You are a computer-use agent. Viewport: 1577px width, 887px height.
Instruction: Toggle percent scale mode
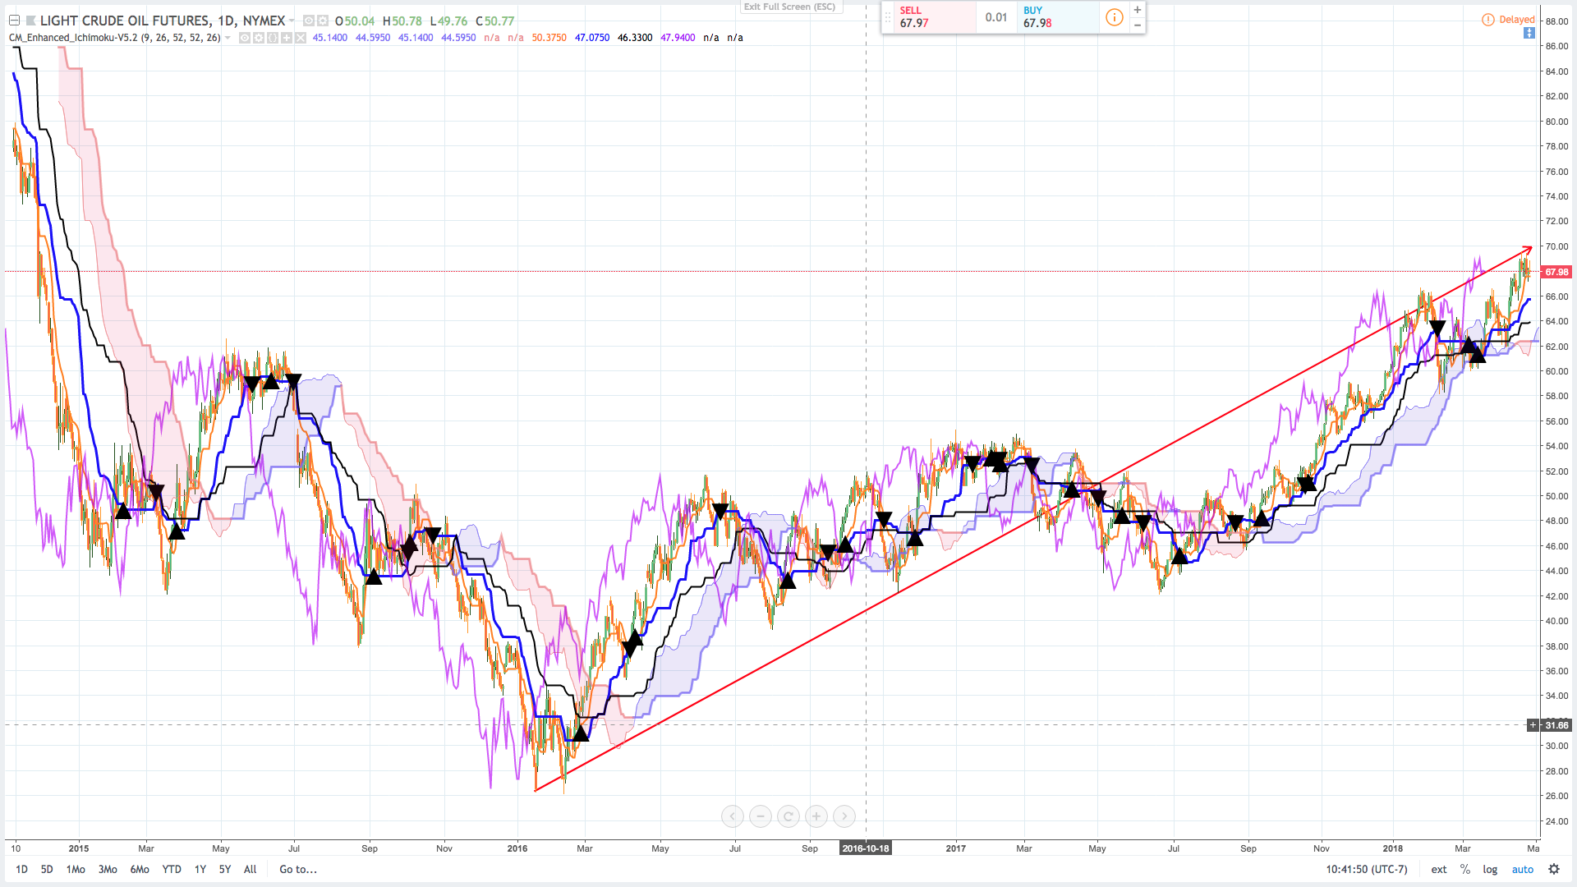click(1465, 869)
